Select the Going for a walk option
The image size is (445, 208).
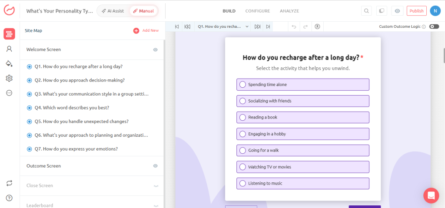pyautogui.click(x=303, y=150)
